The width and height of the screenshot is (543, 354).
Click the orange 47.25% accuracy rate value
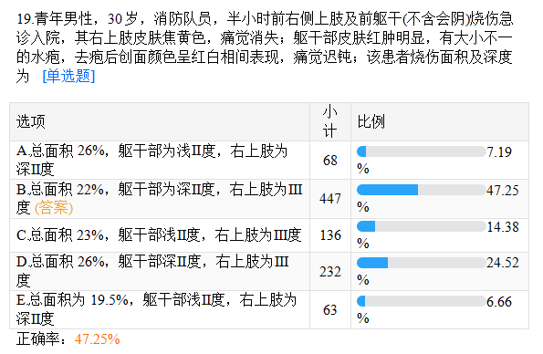click(x=98, y=339)
